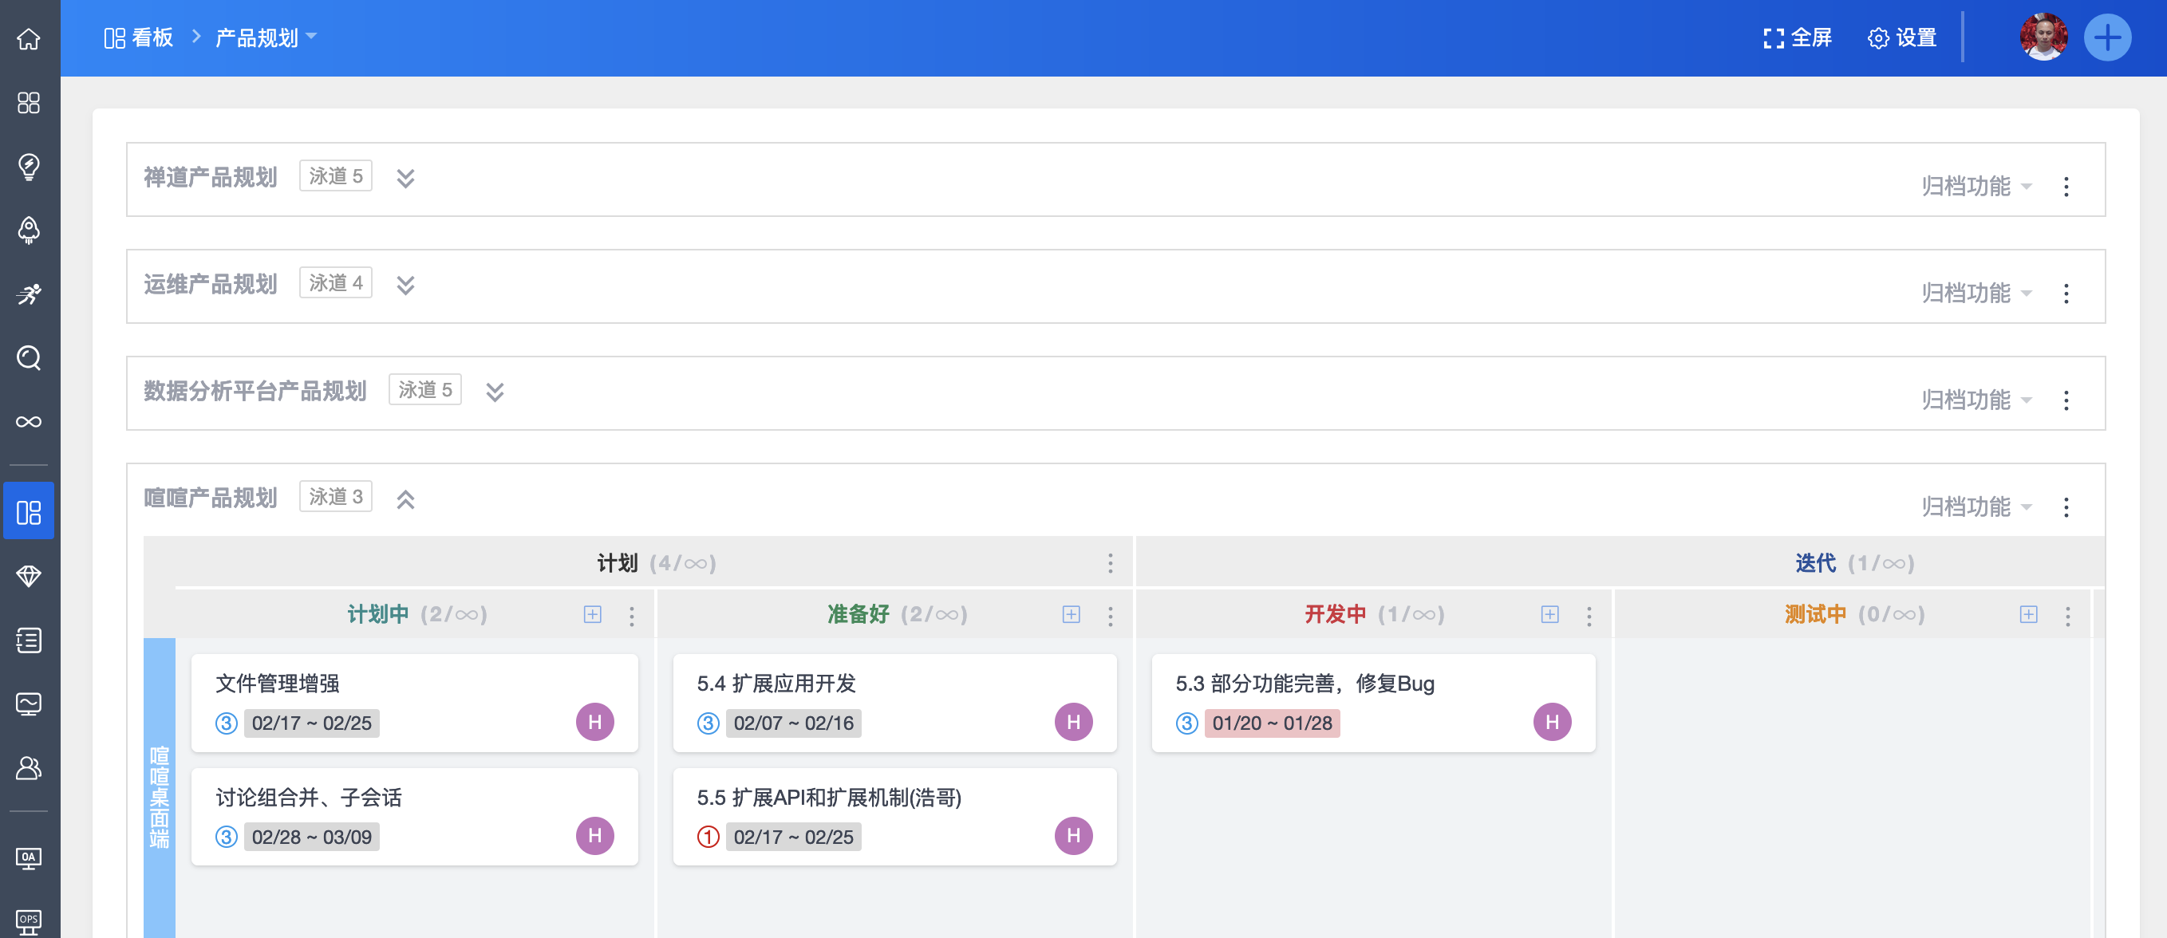The width and height of the screenshot is (2167, 938).
Task: Expand the 禅道产品规划 region
Action: coord(405,179)
